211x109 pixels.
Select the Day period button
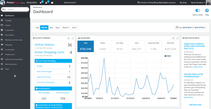(x=37, y=28)
